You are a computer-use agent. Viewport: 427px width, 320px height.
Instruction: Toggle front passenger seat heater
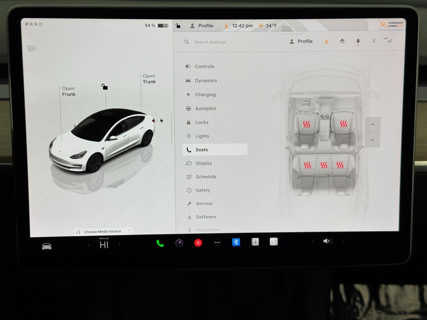point(343,124)
